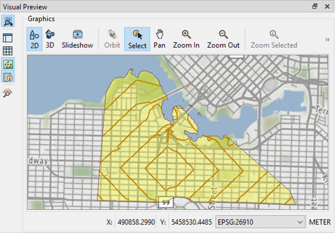Click the innermost diamond polygon on map
335x233 pixels.
(170, 169)
